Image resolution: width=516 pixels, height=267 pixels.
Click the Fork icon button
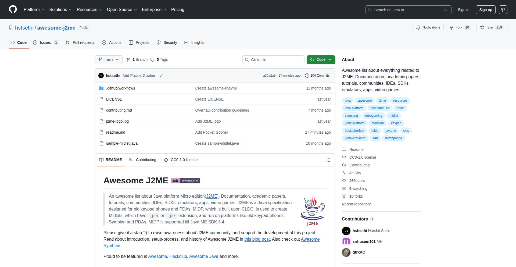451,27
